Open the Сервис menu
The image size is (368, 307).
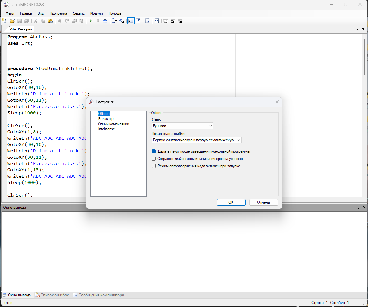[79, 13]
